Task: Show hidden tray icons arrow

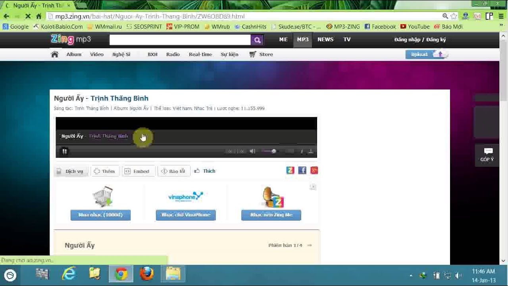Action: click(x=411, y=275)
